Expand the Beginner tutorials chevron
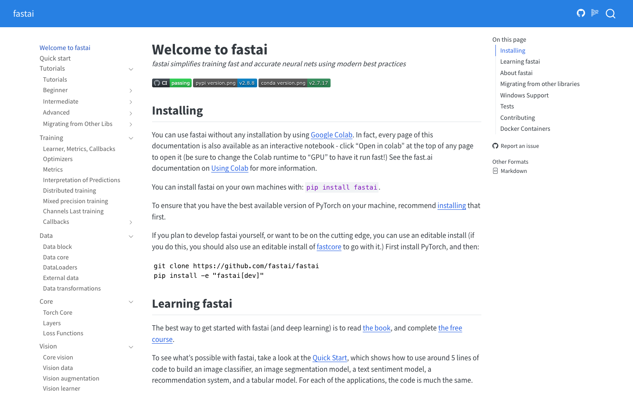633x395 pixels. (131, 90)
